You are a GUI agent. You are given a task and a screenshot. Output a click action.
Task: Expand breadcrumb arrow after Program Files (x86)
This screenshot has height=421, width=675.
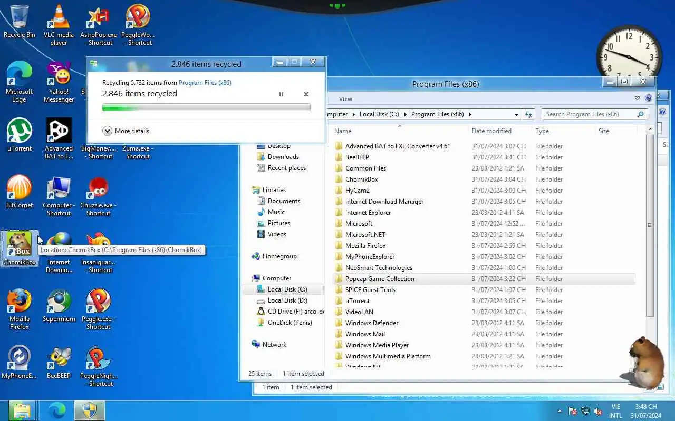click(470, 114)
